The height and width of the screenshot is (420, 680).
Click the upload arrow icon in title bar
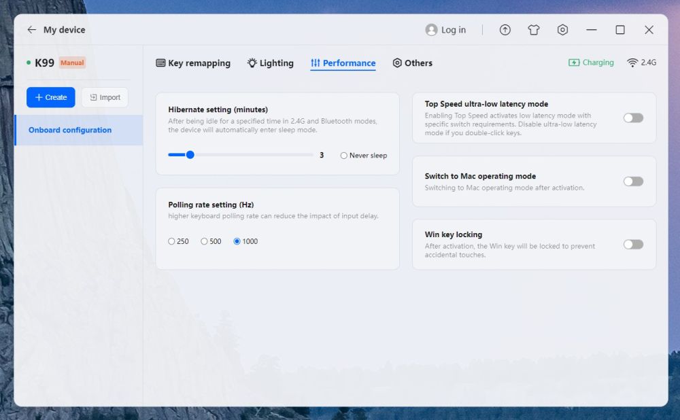click(x=505, y=30)
